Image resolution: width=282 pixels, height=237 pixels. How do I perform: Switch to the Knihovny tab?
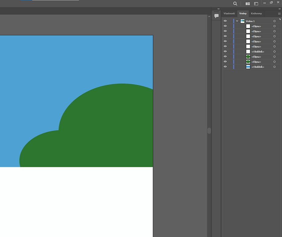tap(256, 14)
